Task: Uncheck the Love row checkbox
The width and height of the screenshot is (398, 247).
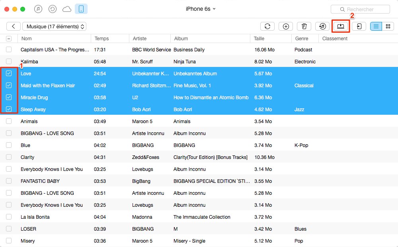Action: point(9,73)
